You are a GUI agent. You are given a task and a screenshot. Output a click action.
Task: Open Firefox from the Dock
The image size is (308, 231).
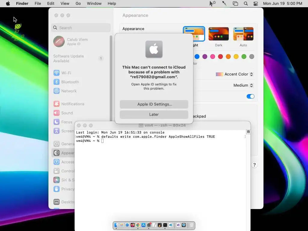click(x=133, y=225)
